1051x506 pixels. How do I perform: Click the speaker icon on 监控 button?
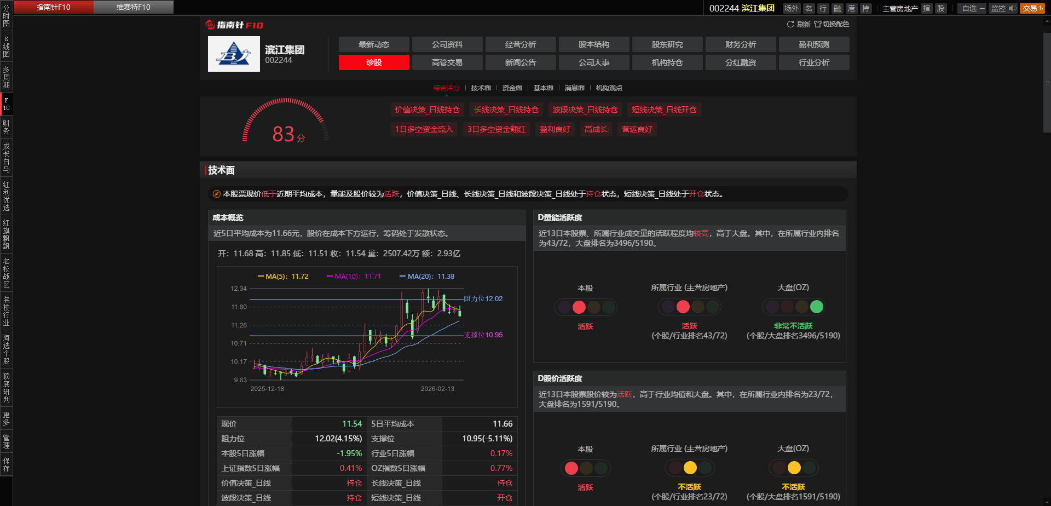pos(1012,8)
